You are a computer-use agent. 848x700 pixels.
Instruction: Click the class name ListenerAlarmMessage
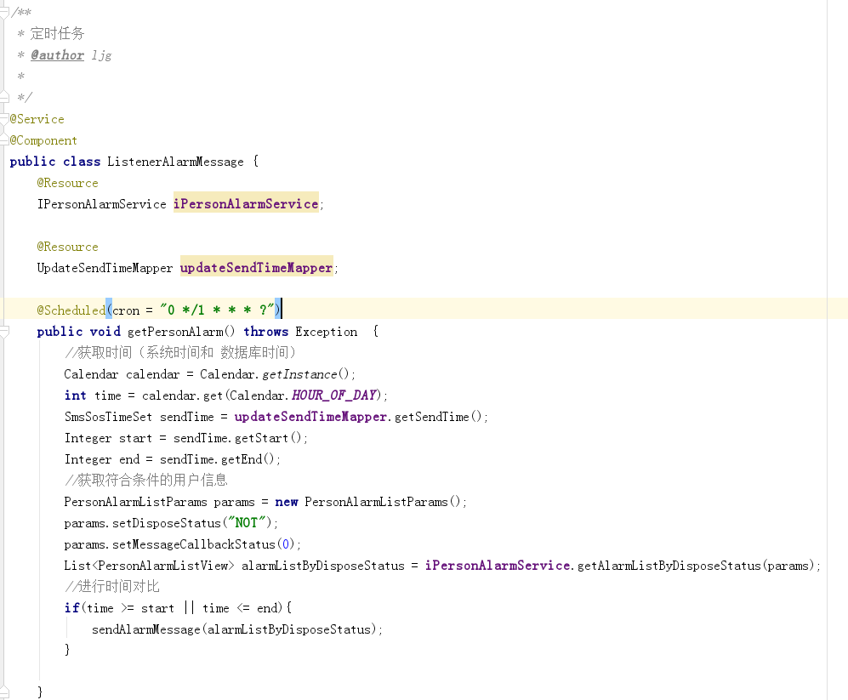coord(175,162)
